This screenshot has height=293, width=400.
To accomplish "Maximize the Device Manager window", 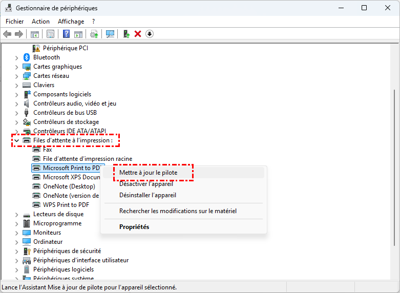I will click(x=364, y=8).
